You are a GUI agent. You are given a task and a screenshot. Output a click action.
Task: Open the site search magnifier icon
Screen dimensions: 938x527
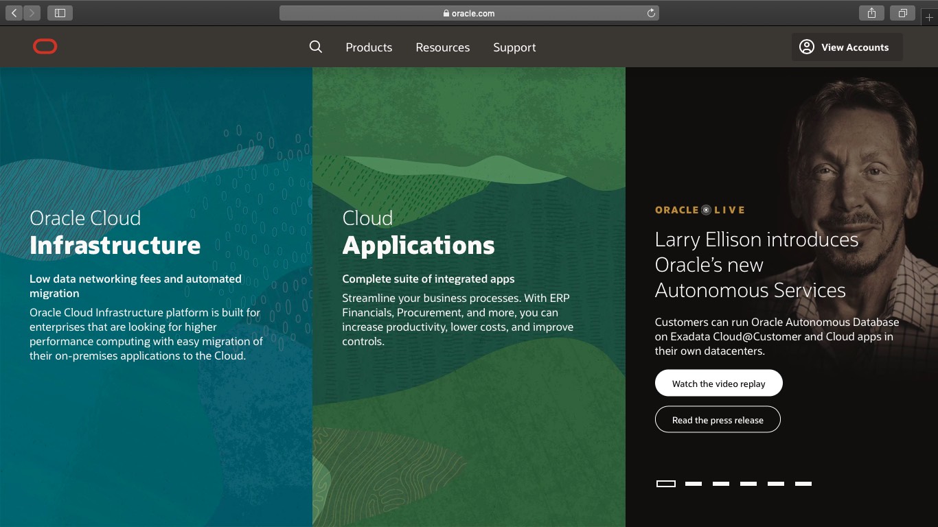(x=316, y=47)
